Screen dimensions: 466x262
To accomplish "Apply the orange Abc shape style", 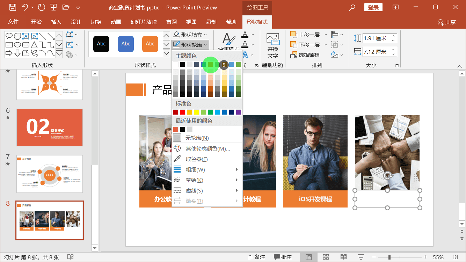I will pyautogui.click(x=150, y=44).
